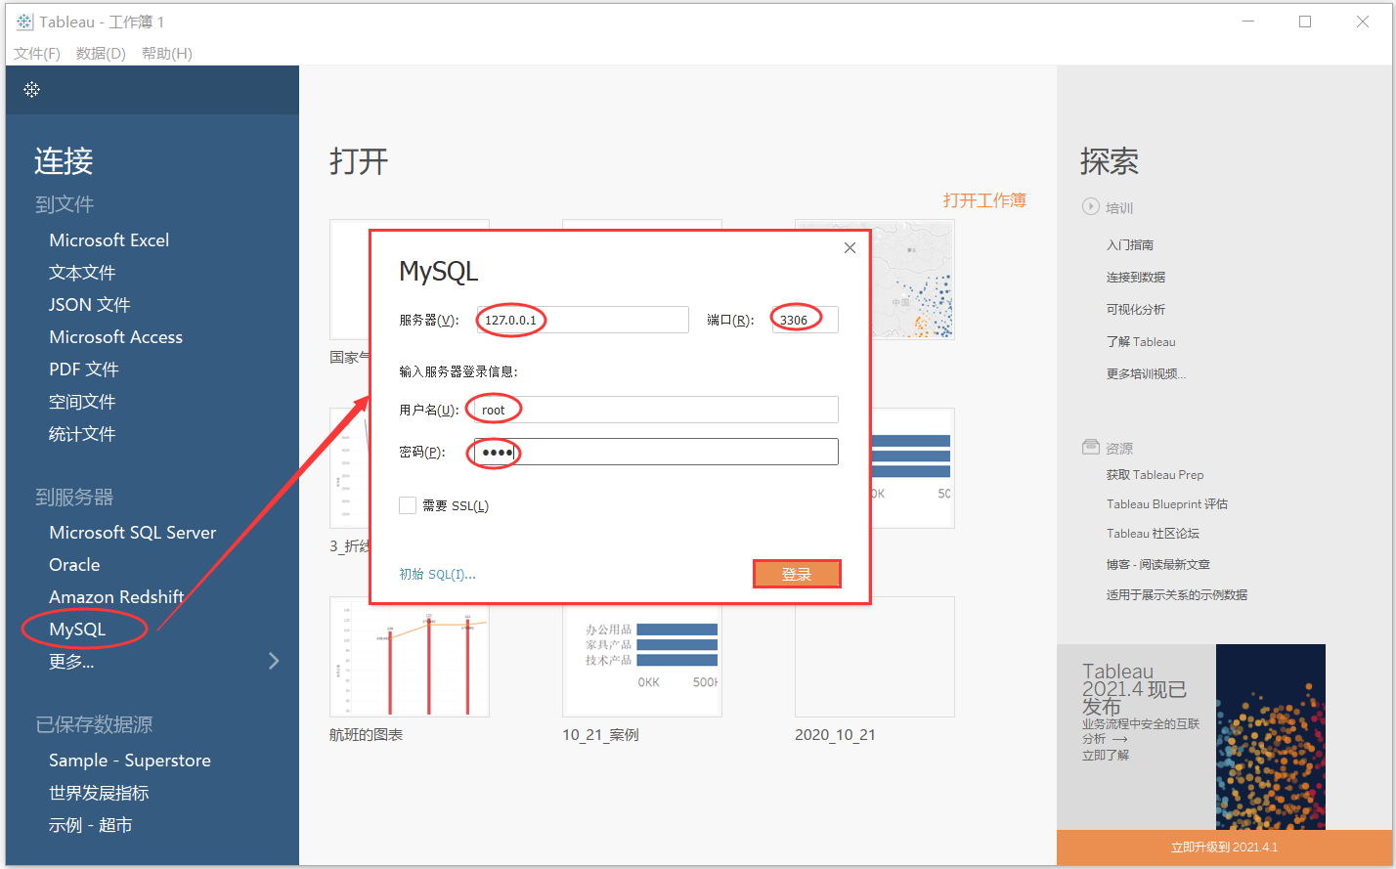Click the 服务器 address input field
Viewport: 1396px width, 869px height.
point(582,320)
